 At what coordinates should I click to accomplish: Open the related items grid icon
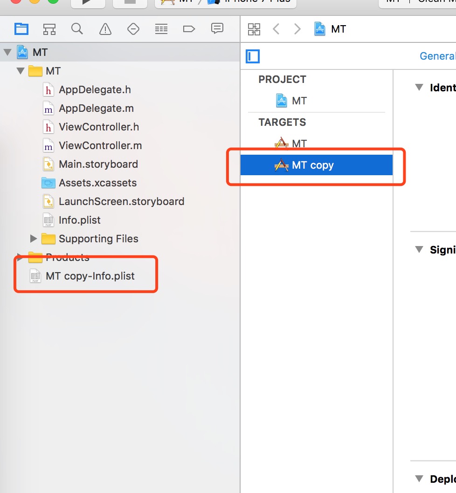click(254, 29)
